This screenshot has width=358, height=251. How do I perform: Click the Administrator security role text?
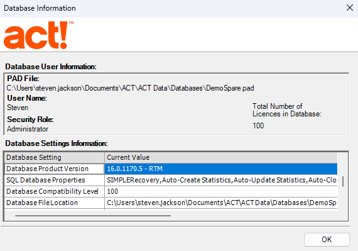[28, 129]
